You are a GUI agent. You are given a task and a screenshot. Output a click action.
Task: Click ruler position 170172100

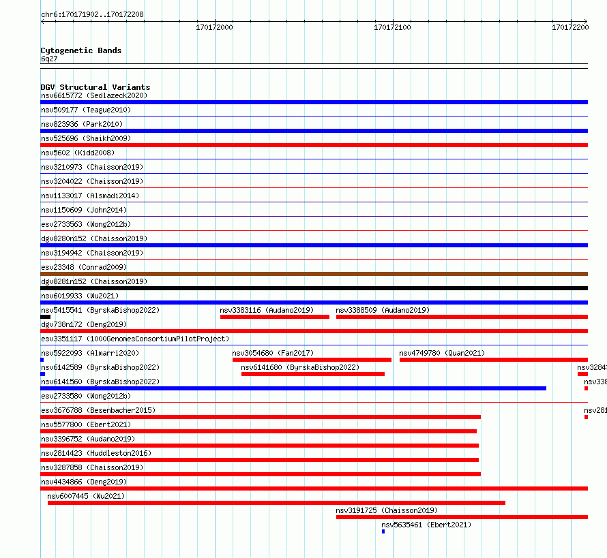pyautogui.click(x=392, y=27)
